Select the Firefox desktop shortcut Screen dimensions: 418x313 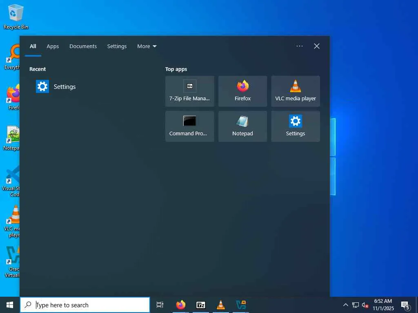click(13, 97)
